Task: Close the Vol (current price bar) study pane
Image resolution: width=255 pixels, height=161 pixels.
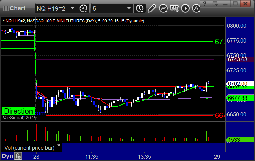Action: [x=59, y=145]
